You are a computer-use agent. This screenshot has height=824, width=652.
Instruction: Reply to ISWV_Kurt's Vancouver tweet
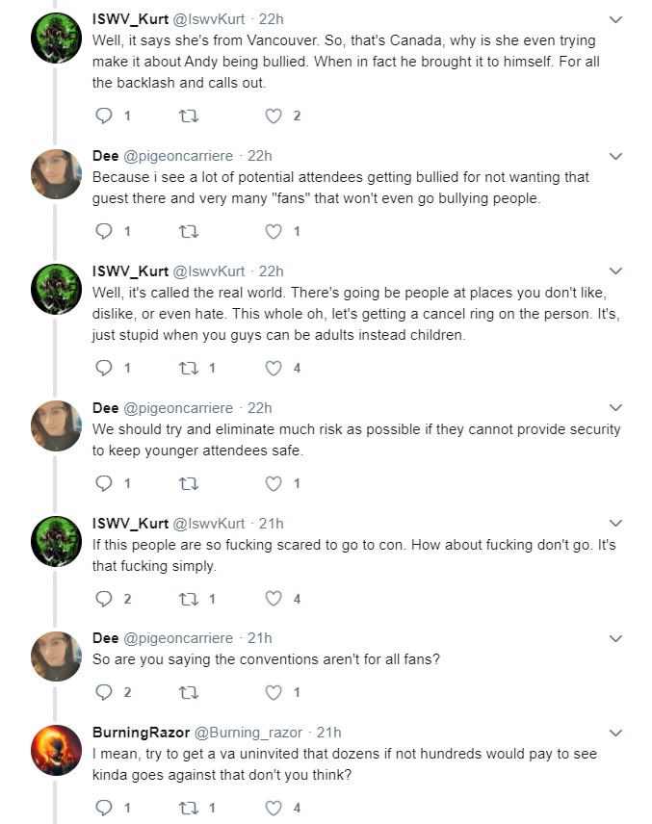[x=104, y=116]
